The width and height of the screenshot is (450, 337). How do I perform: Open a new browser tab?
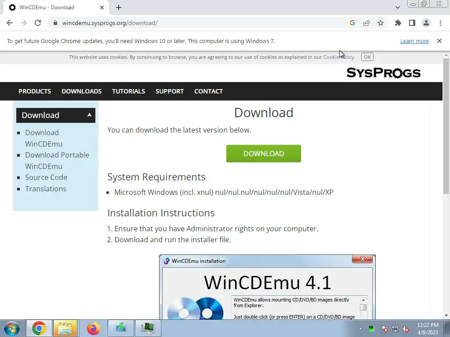(x=119, y=7)
